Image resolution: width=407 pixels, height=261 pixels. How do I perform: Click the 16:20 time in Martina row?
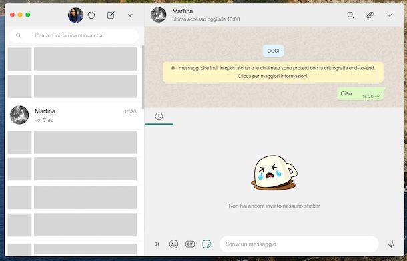(x=130, y=111)
